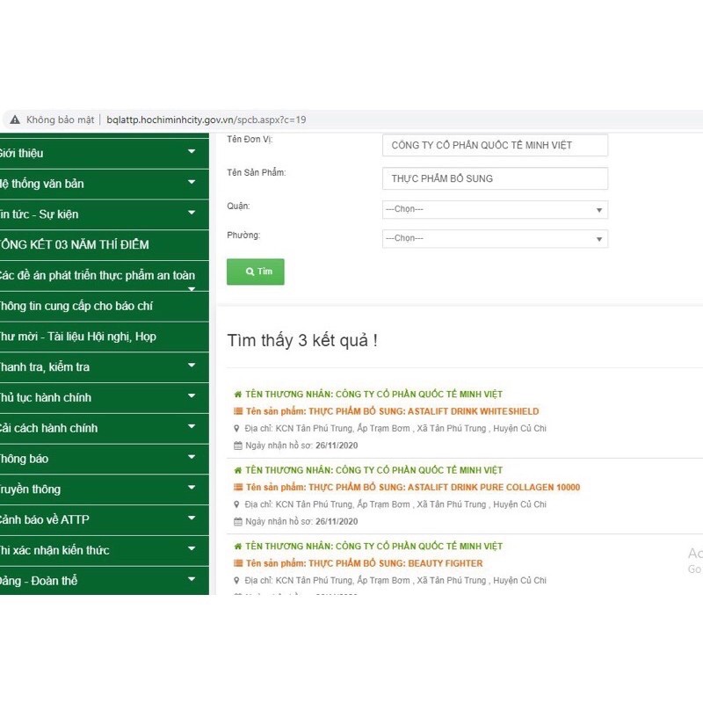The image size is (703, 703).
Task: Click address line of WHITESHIELD result
Action: pos(395,428)
